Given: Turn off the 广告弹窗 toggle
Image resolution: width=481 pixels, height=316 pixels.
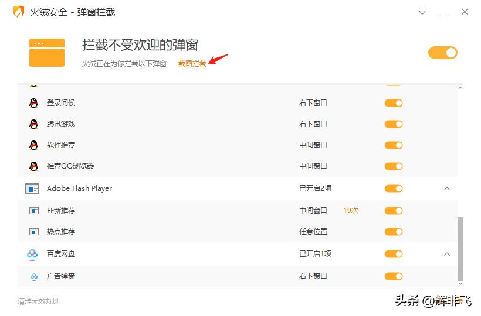Looking at the screenshot, I should click(x=394, y=276).
